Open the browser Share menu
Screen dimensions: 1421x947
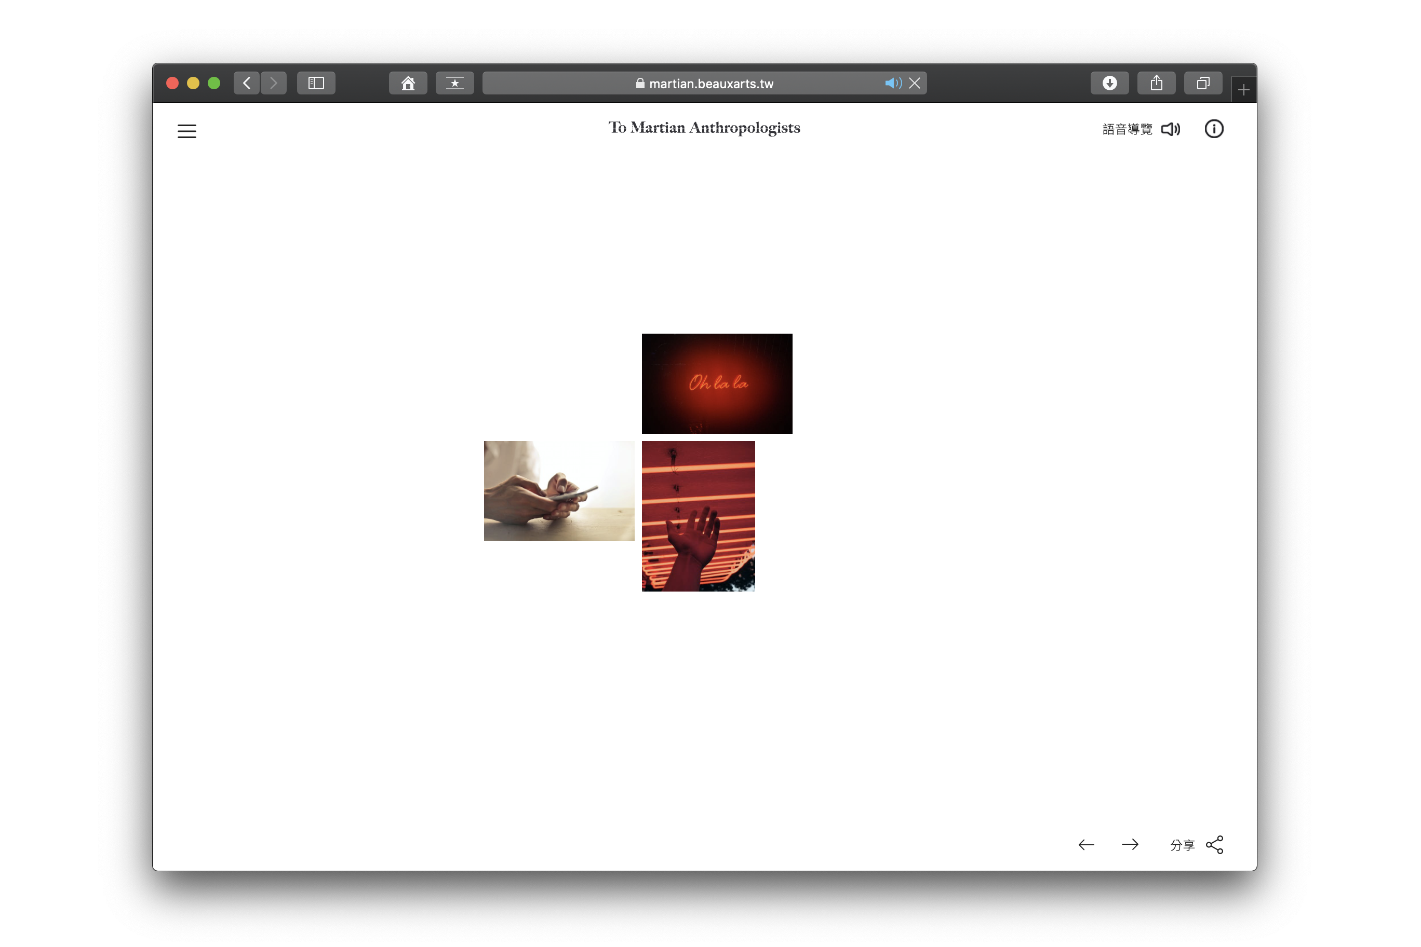[1156, 84]
